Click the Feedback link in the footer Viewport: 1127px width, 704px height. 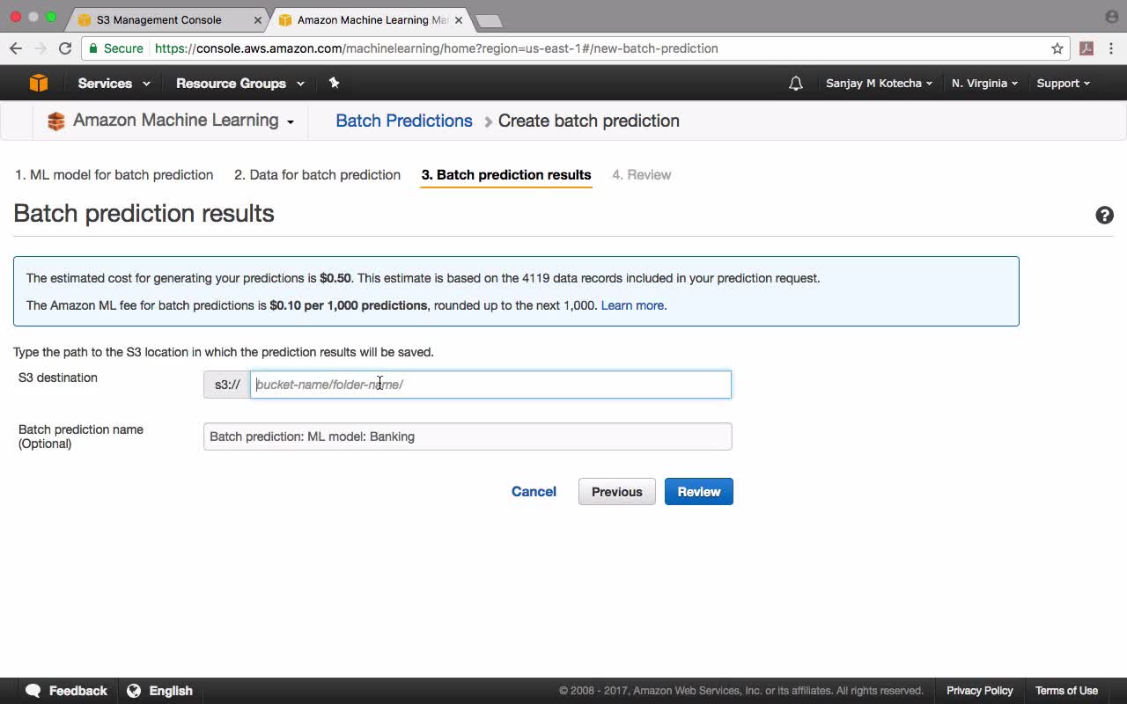(78, 691)
